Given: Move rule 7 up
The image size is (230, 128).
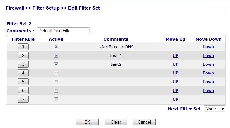Looking at the screenshot, I should pos(176,100).
